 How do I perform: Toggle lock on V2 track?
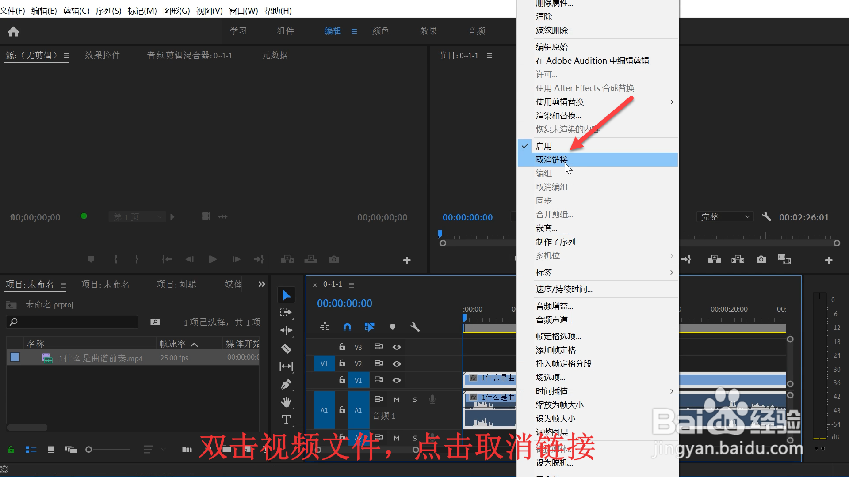[x=342, y=363]
